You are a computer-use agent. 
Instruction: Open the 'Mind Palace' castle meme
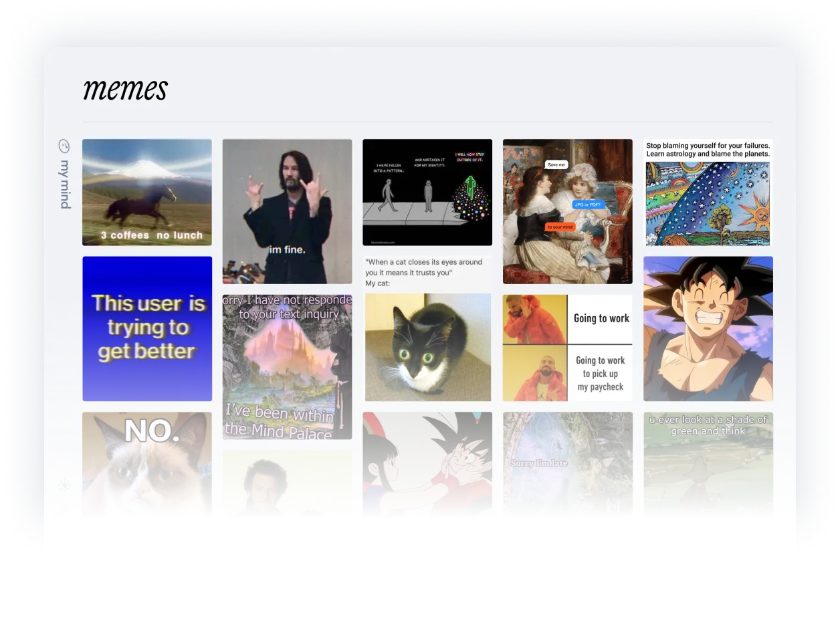tap(287, 367)
